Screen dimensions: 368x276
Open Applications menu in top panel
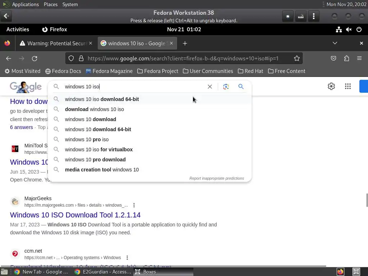(26, 4)
